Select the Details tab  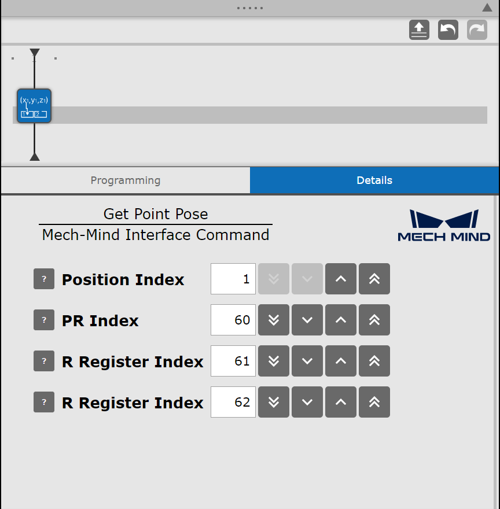(374, 180)
